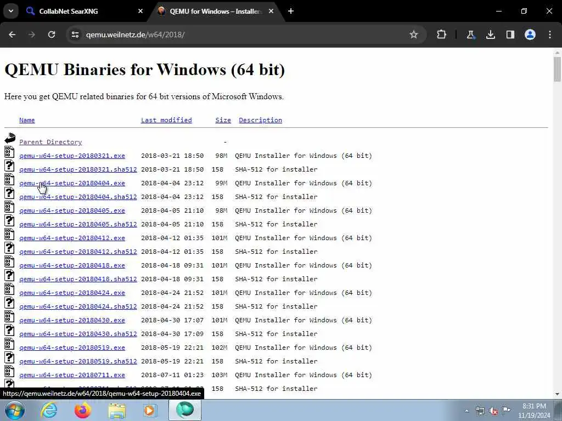Click binary file icon beside 20180405.exe
This screenshot has width=562, height=421.
[9, 207]
